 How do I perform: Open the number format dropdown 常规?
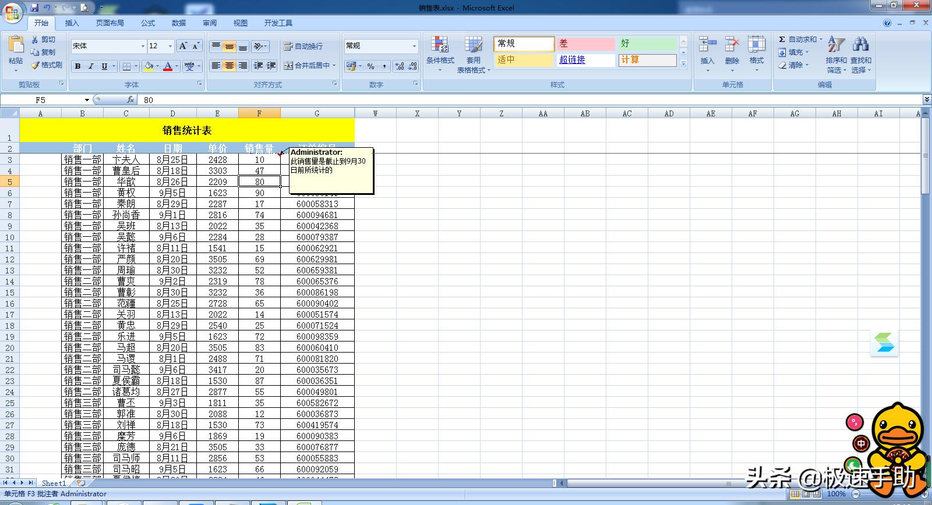414,46
